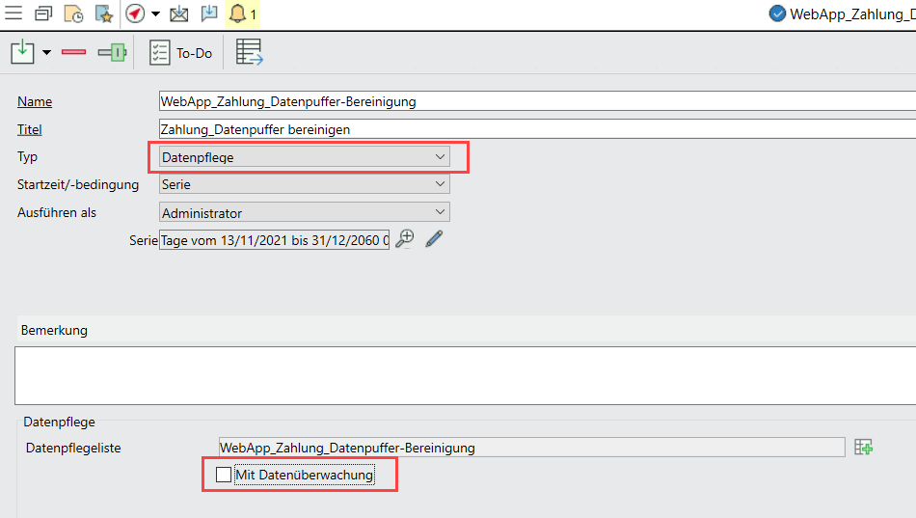Click the green table icon beside Datenpflegeliste

coord(863,448)
